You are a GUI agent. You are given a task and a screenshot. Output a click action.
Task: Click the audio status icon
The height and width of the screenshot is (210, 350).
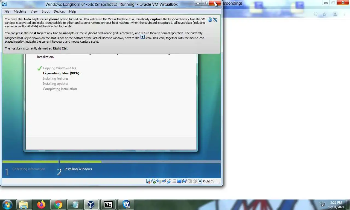[x=159, y=181]
